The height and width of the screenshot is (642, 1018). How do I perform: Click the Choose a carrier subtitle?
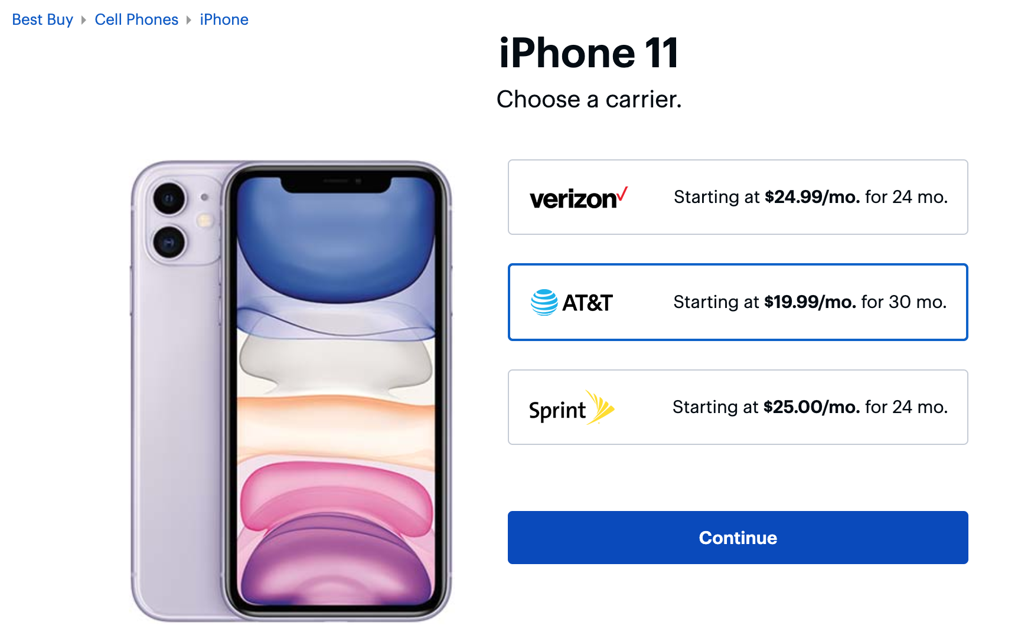tap(589, 99)
